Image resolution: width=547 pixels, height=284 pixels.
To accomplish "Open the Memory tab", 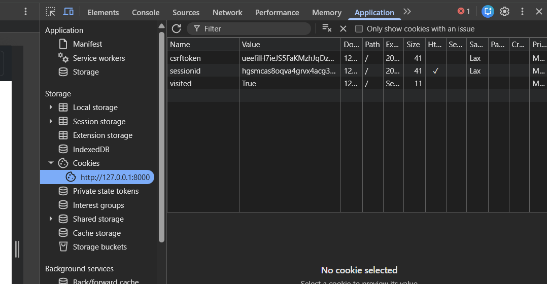I will point(327,13).
